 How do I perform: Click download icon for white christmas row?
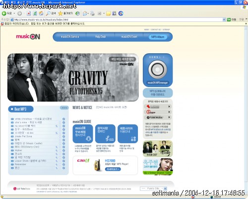(x=63, y=119)
